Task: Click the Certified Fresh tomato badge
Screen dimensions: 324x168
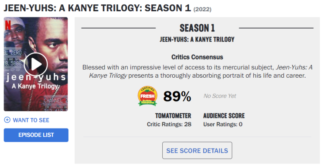Action: coord(147,96)
